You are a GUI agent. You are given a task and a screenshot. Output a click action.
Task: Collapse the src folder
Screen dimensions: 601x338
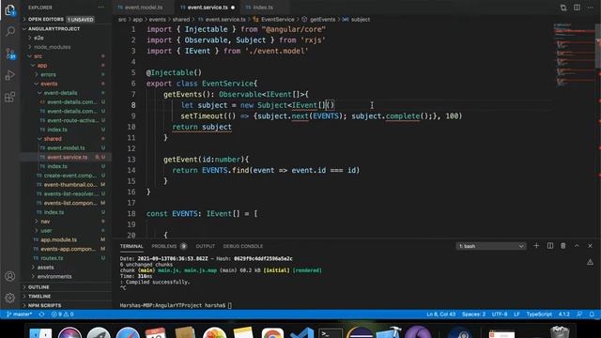38,56
